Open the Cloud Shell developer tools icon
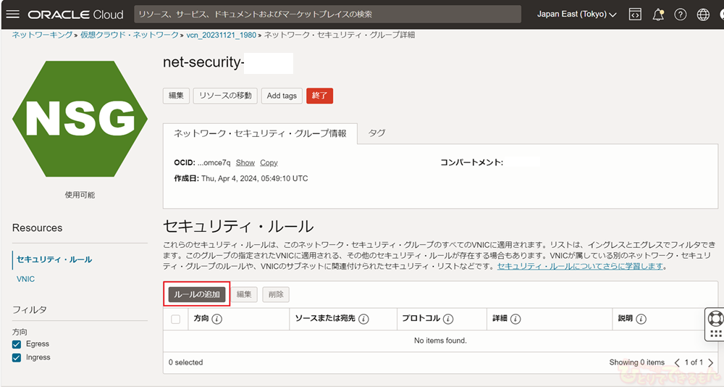The image size is (724, 387). pos(635,14)
